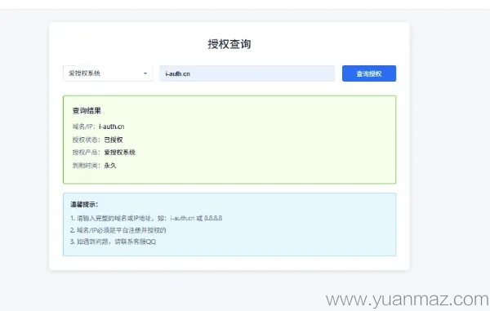Open the 爱授权系统 product dropdown
The width and height of the screenshot is (490, 311).
tap(108, 73)
